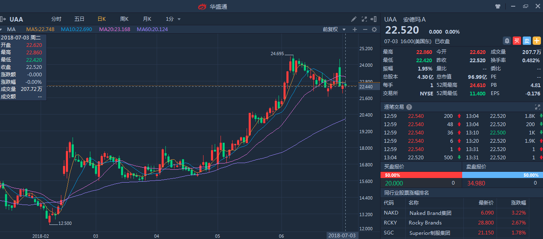Expand the chart to fullscreen
The height and width of the screenshot is (239, 543).
364,19
